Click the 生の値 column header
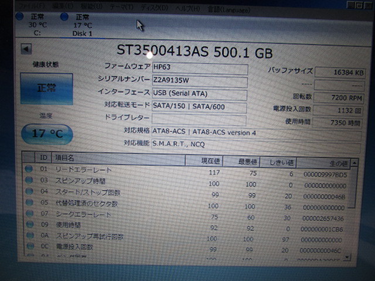375x281 pixels. 323,163
